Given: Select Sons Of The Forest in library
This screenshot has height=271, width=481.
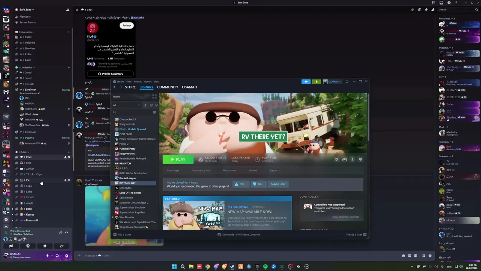Looking at the screenshot, I should (130, 193).
